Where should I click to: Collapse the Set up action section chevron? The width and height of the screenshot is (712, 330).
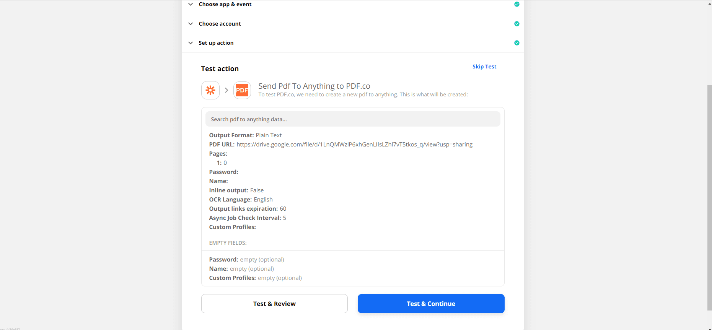(x=191, y=42)
